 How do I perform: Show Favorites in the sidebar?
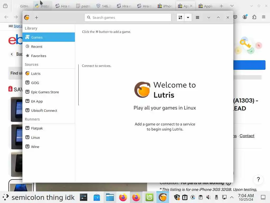pos(49,56)
